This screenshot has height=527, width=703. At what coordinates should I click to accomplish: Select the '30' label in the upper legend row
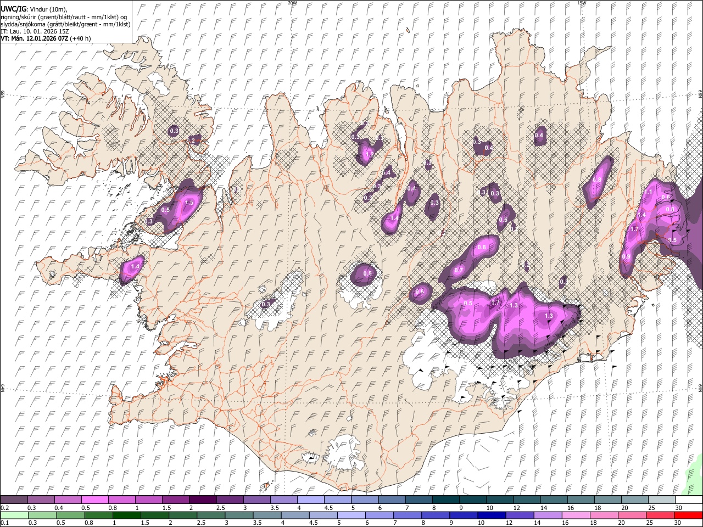click(678, 508)
